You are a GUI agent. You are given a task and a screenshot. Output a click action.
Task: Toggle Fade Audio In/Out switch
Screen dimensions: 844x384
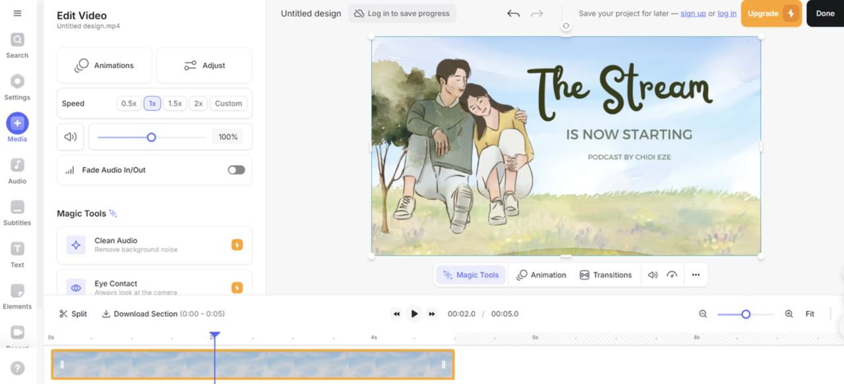[236, 170]
